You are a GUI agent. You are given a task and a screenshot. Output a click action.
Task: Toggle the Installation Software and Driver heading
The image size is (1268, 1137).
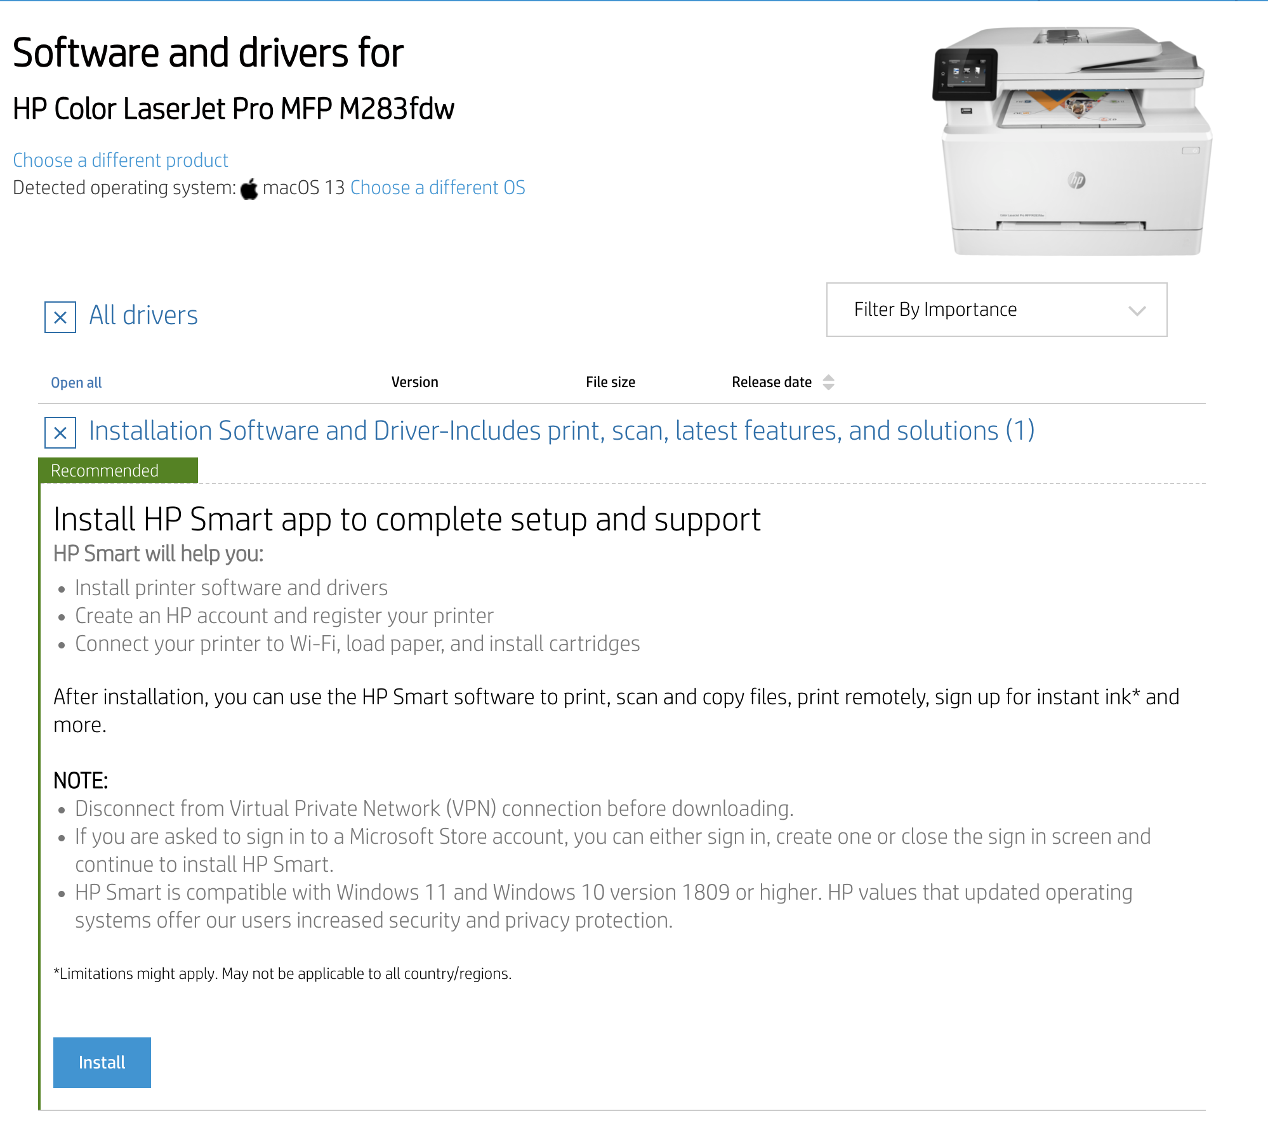[x=561, y=431]
